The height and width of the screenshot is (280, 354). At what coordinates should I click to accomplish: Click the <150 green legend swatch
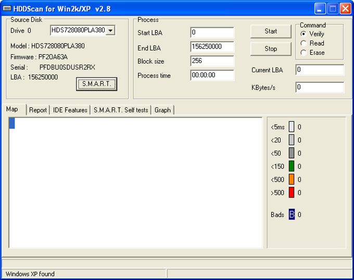(292, 167)
